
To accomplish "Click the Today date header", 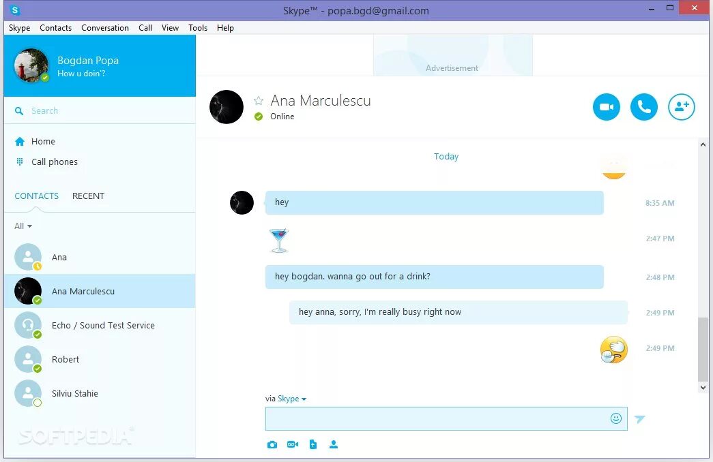I will pyautogui.click(x=446, y=156).
